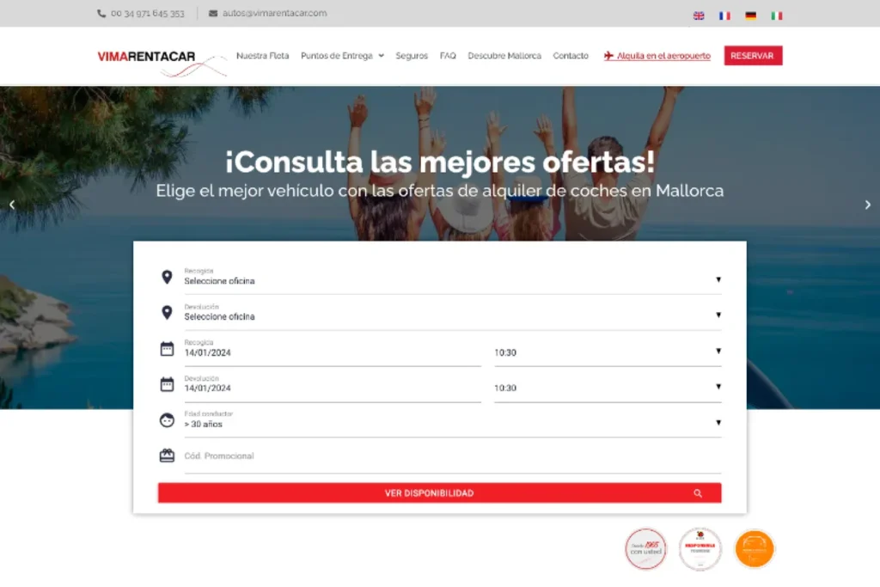880x587 pixels.
Task: Pick the Italian flag language icon
Action: [776, 15]
